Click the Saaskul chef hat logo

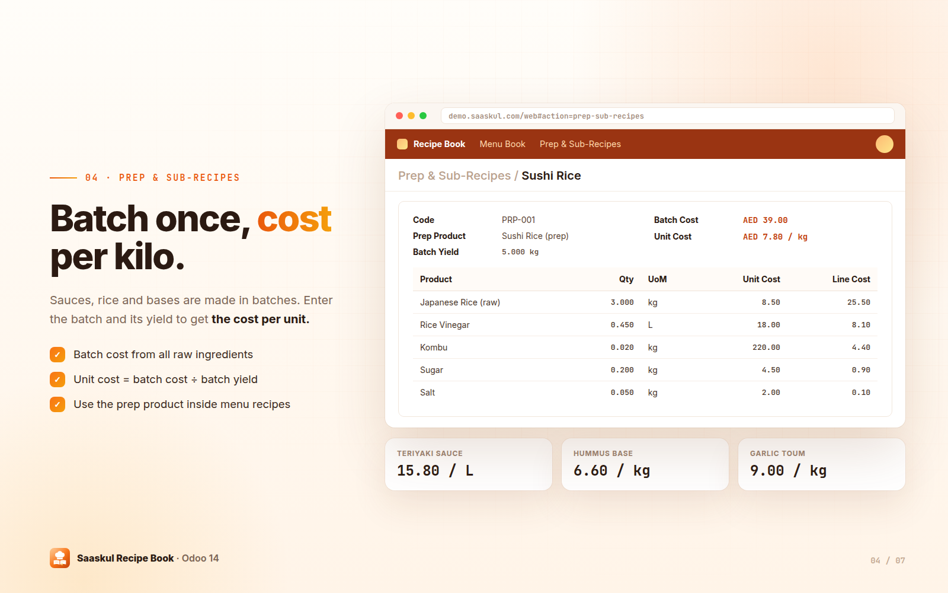(x=60, y=558)
